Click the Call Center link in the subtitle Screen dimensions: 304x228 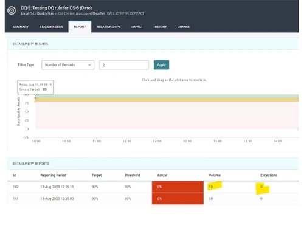click(66, 13)
